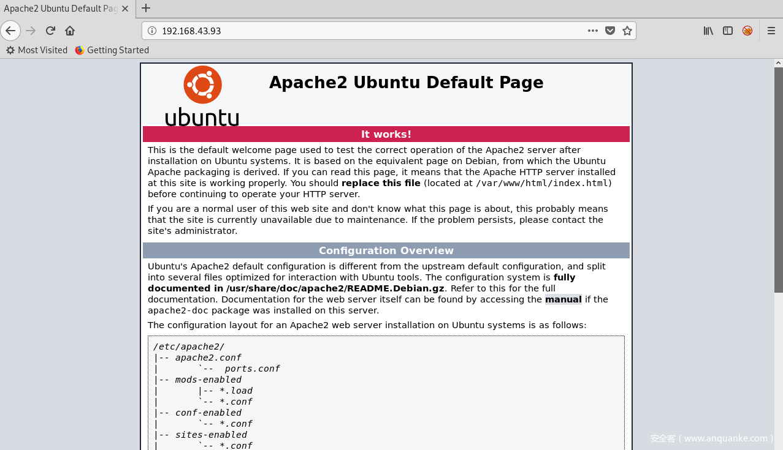This screenshot has width=783, height=450.
Task: Click /usr/share/doc/apache2/README.Debian.gz text
Action: (x=335, y=288)
